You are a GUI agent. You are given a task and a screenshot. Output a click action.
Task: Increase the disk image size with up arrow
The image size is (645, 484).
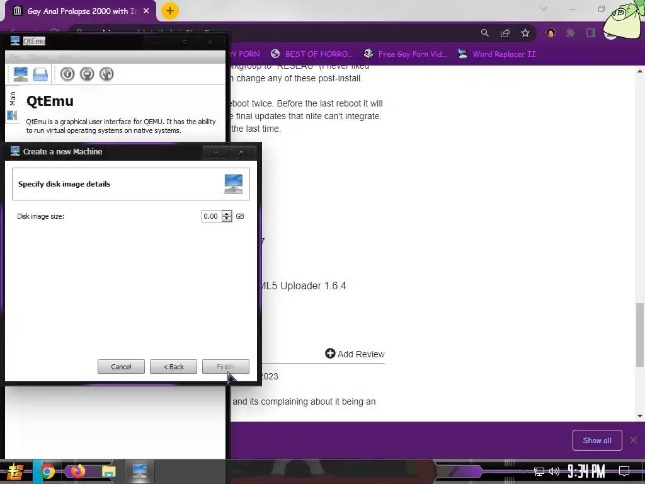coord(227,213)
